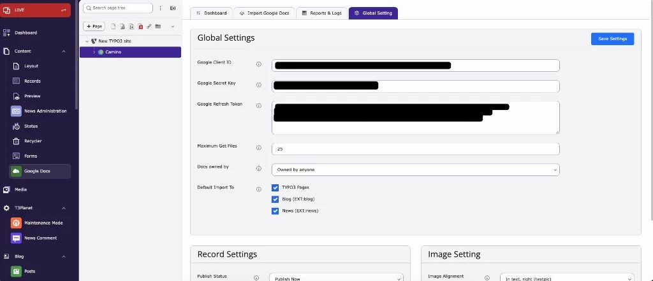Click info icon next to Google Refresh Token
653x281 pixels.
click(259, 106)
